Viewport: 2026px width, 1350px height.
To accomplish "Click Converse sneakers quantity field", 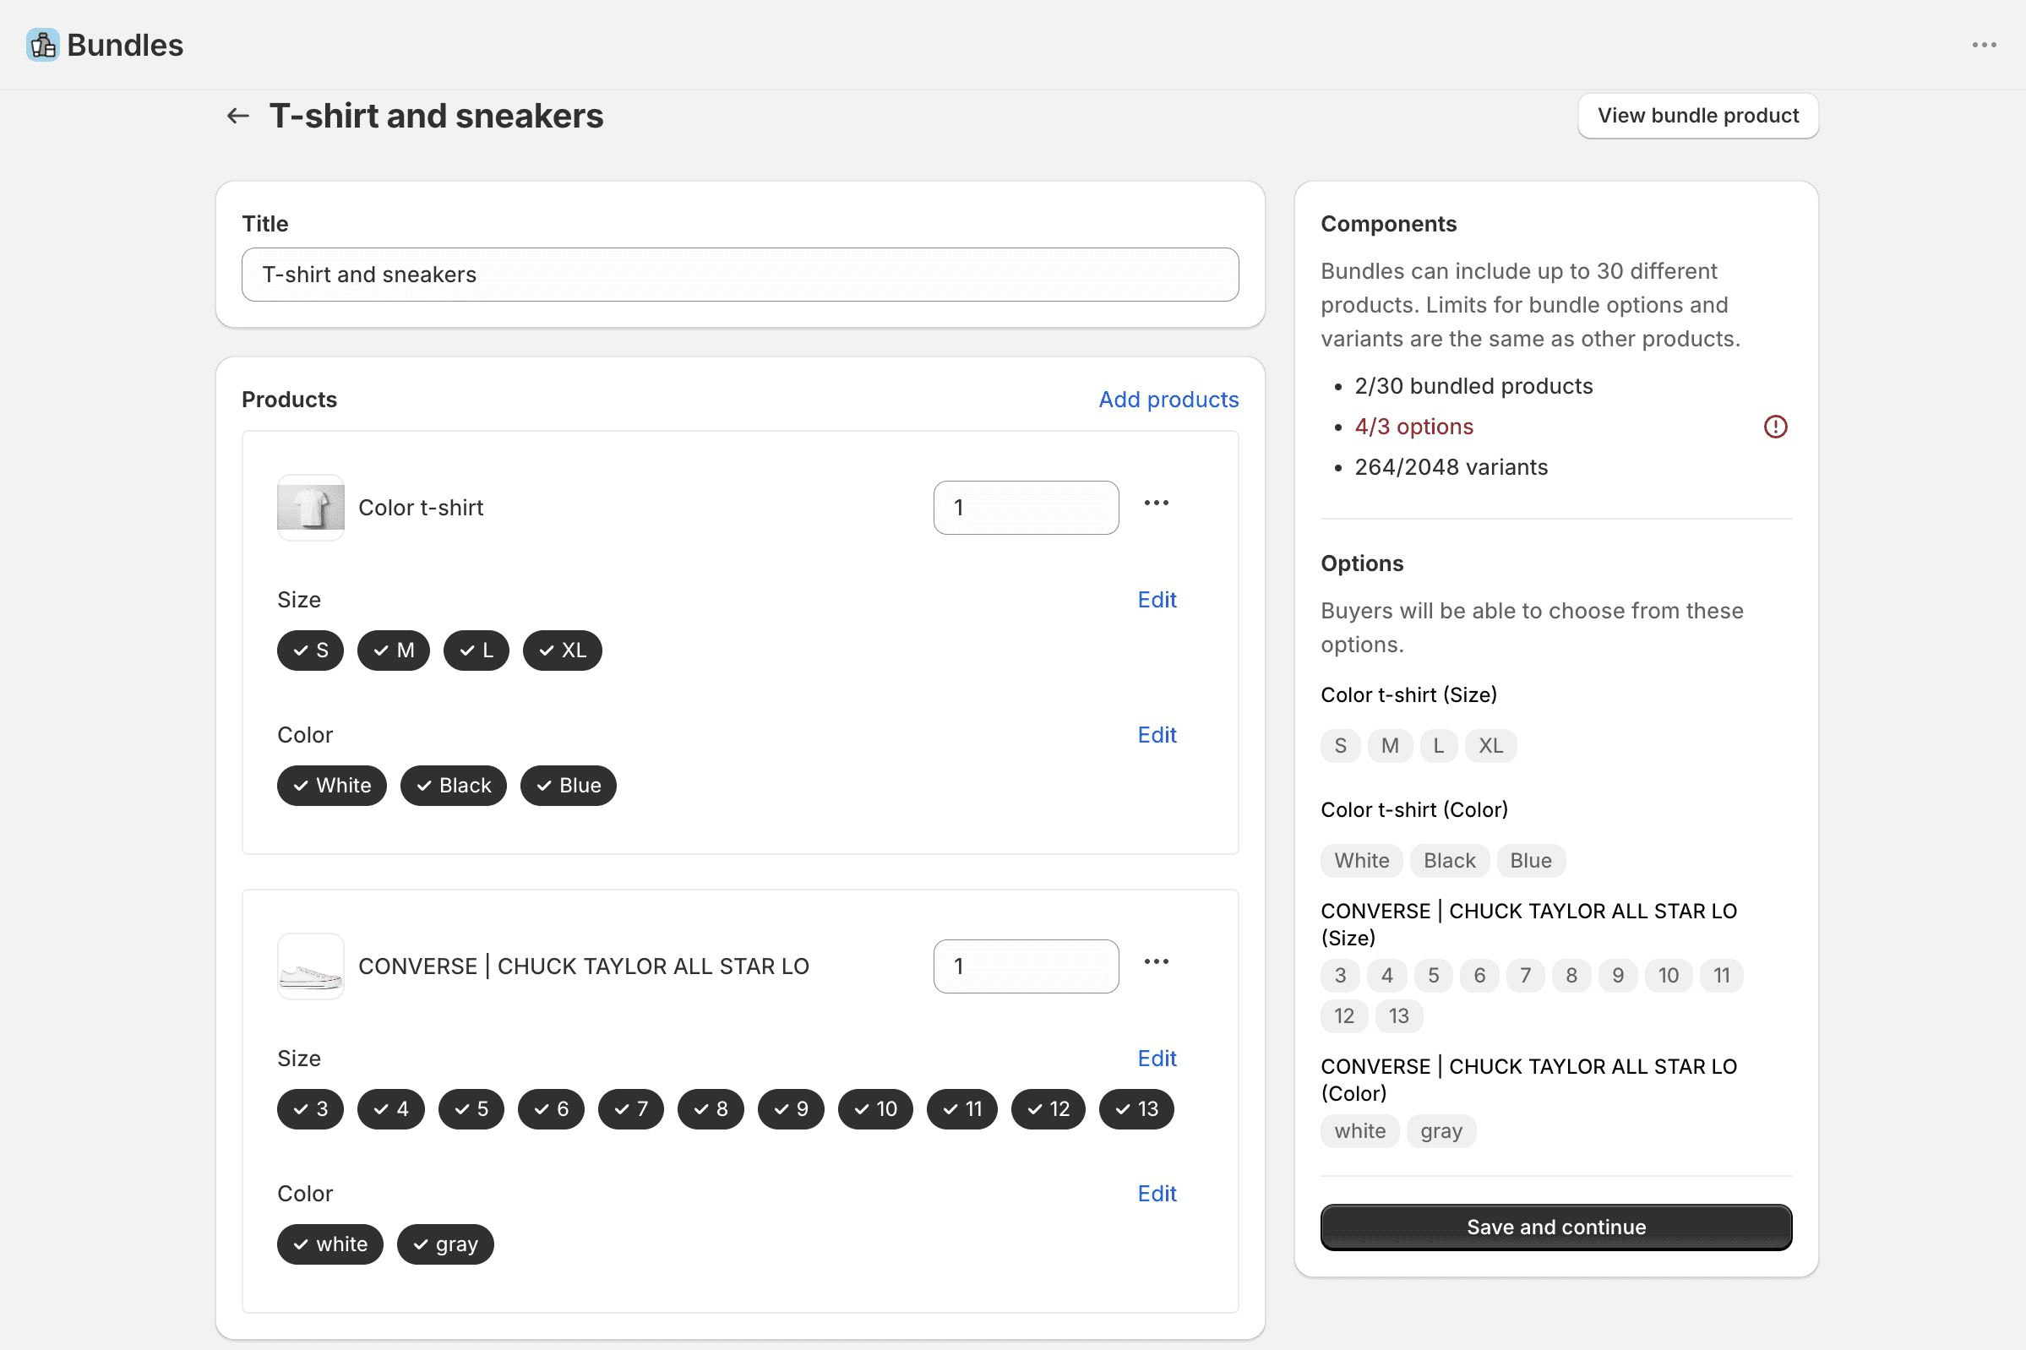I will point(1026,966).
